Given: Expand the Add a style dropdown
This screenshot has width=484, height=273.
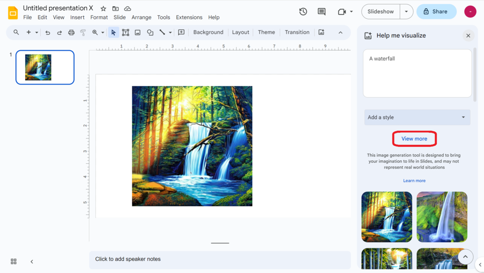Looking at the screenshot, I should tap(417, 117).
